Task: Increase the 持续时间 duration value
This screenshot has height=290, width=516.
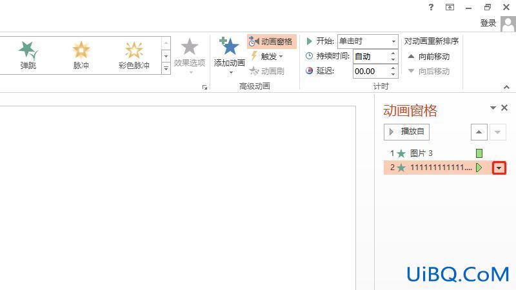Action: pyautogui.click(x=393, y=53)
